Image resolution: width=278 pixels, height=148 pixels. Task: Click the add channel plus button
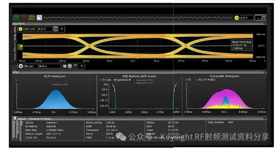[56, 29]
